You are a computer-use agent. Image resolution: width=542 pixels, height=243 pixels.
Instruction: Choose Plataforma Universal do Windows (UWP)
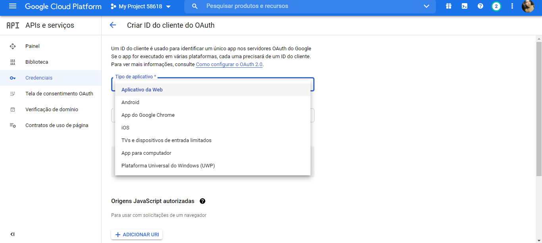point(213,166)
